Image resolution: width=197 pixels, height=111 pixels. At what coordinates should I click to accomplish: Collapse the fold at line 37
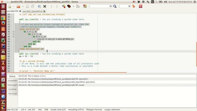click(14, 34)
